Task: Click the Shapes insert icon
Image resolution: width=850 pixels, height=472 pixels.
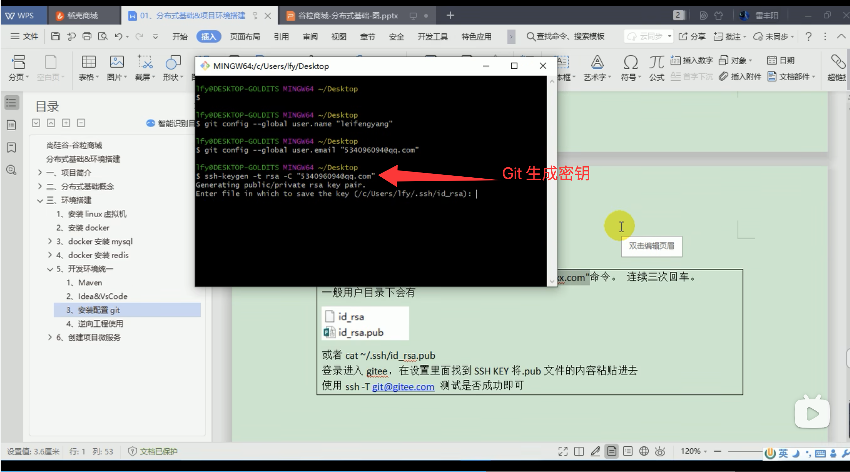Action: [x=173, y=62]
